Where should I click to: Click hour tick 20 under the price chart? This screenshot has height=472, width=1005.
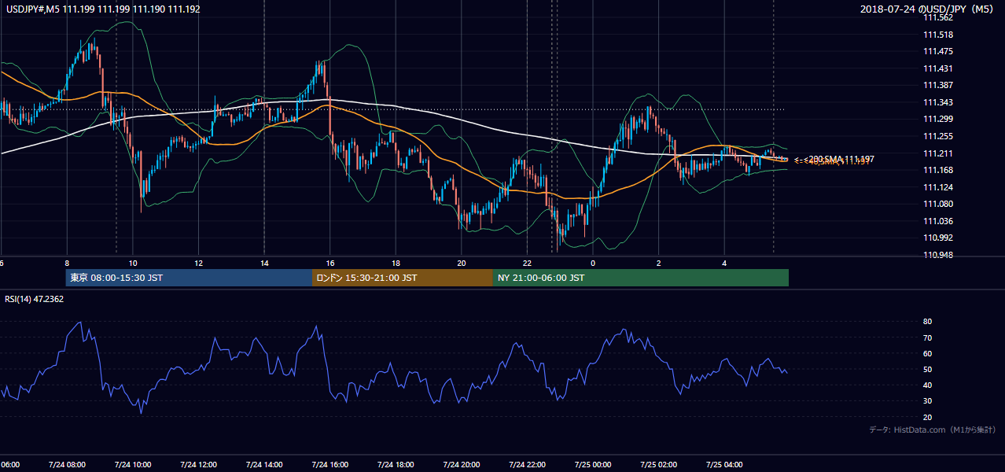point(461,264)
